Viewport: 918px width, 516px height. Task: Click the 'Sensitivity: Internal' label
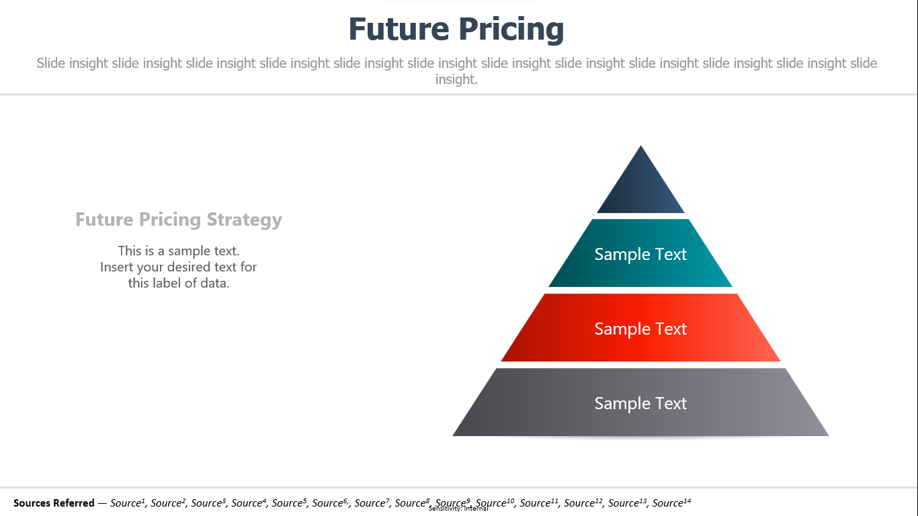[458, 509]
